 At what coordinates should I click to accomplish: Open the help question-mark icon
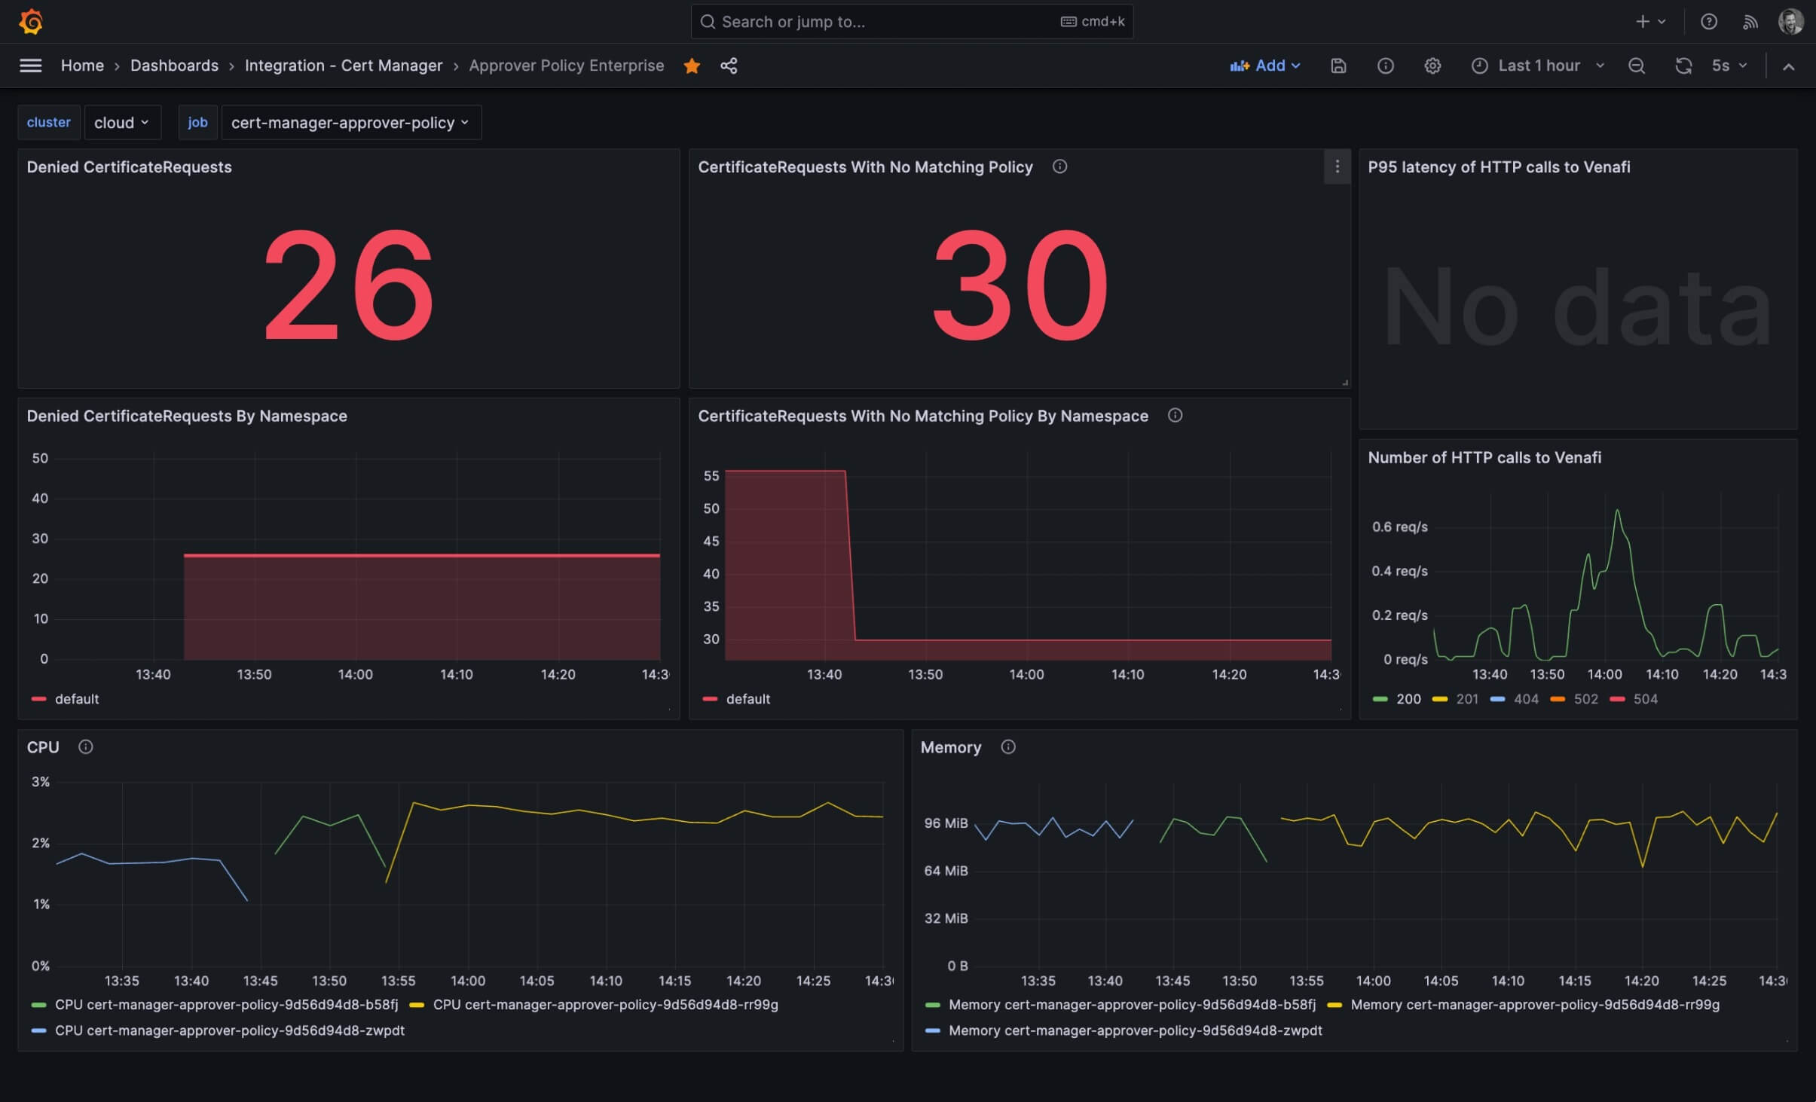click(1708, 22)
